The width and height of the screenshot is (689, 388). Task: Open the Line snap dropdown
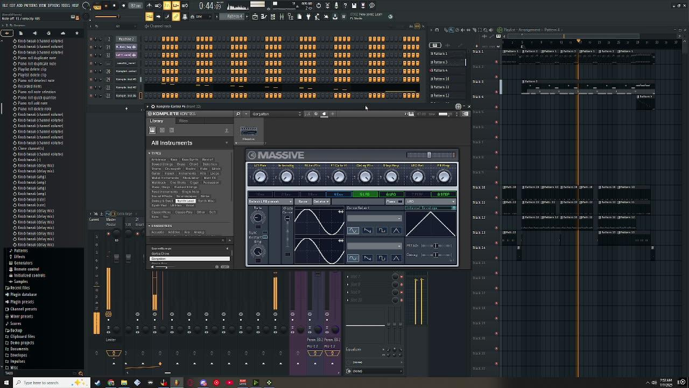point(203,17)
